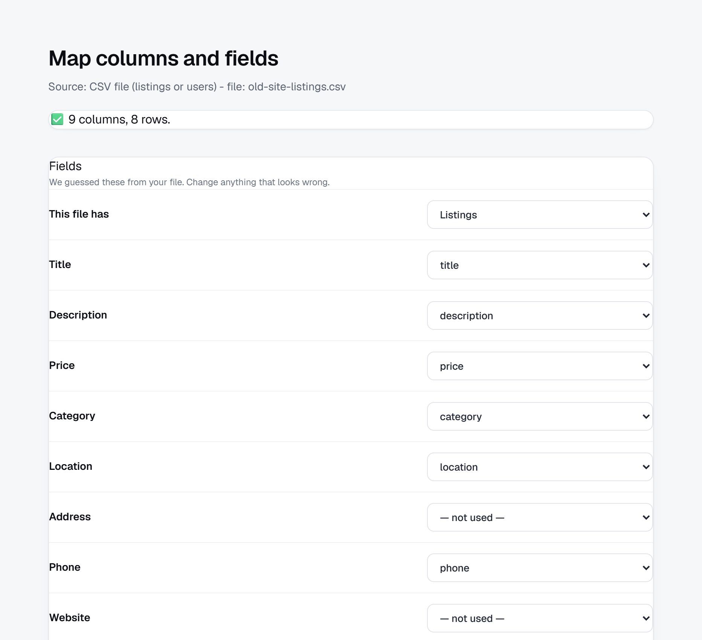Open the Title column dropdown
This screenshot has width=702, height=640.
(x=540, y=265)
